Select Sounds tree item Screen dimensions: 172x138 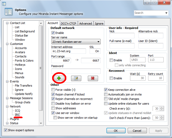pos(20,77)
